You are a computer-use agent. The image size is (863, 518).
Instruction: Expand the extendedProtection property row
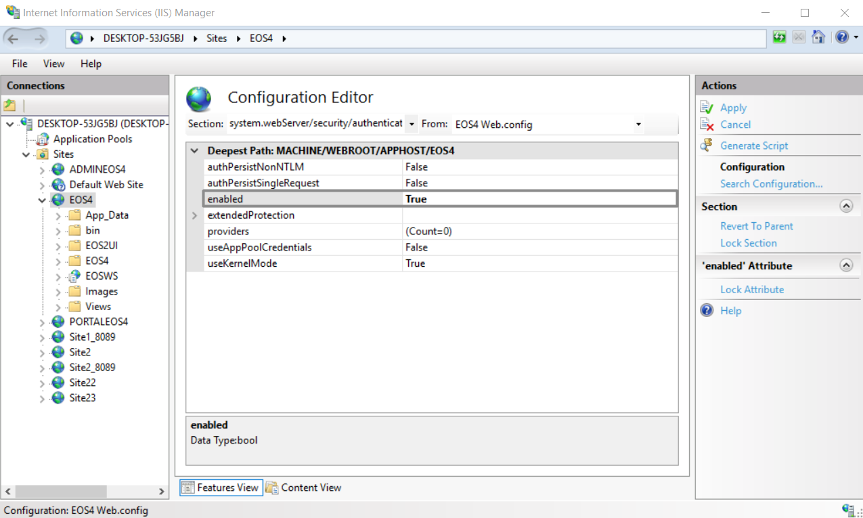click(x=195, y=215)
